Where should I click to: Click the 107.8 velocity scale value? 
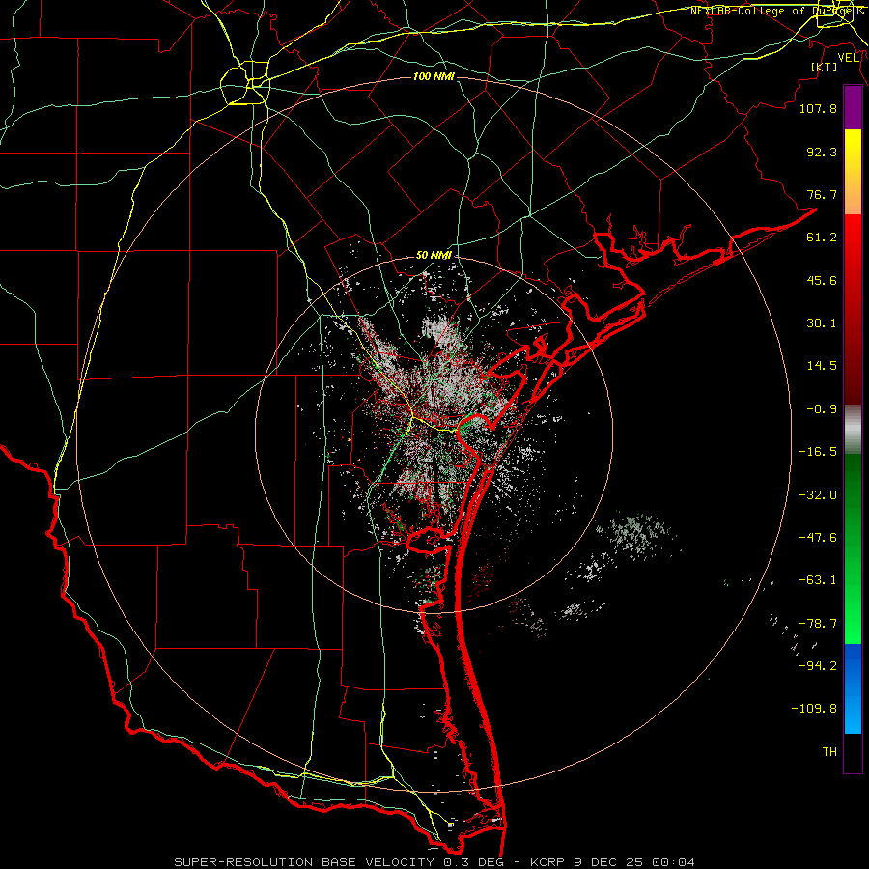coord(818,108)
